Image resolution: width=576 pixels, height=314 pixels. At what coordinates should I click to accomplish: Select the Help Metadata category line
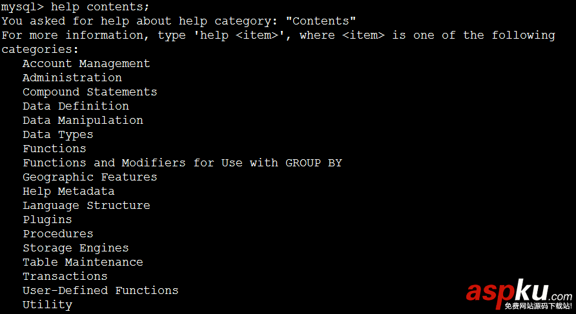tap(68, 191)
